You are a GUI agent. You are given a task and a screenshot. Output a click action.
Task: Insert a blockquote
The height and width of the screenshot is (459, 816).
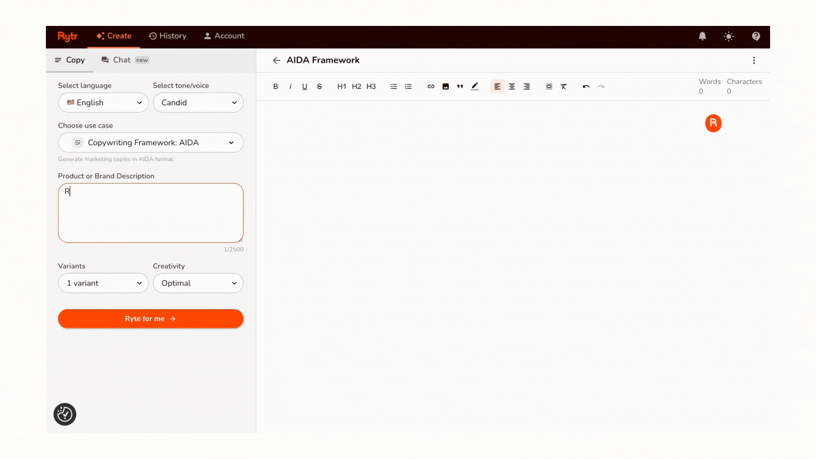460,86
